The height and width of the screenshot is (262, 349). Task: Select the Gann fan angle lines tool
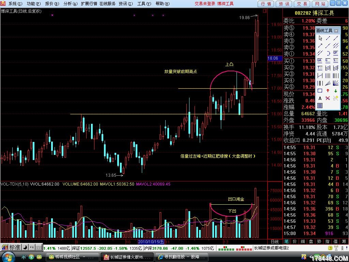click(x=336, y=83)
